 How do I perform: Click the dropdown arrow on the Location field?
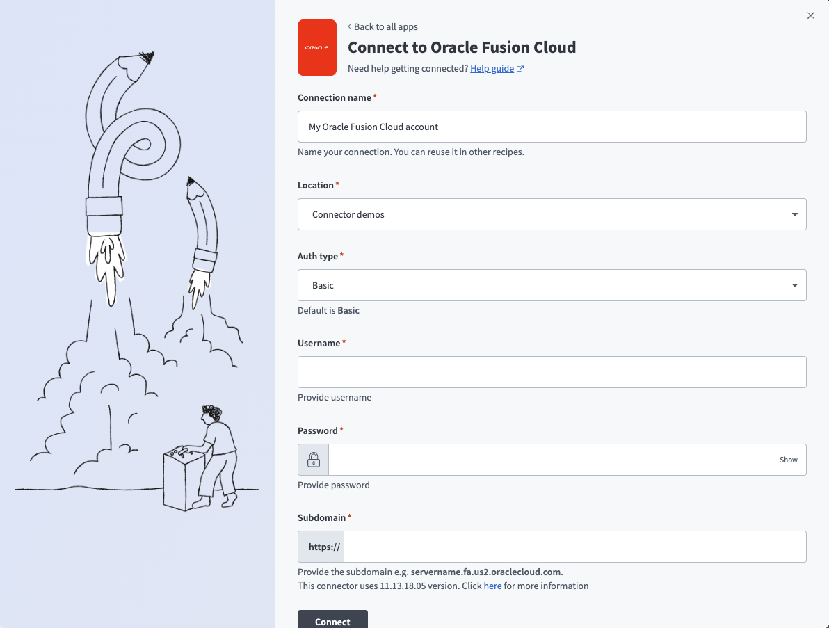point(794,214)
